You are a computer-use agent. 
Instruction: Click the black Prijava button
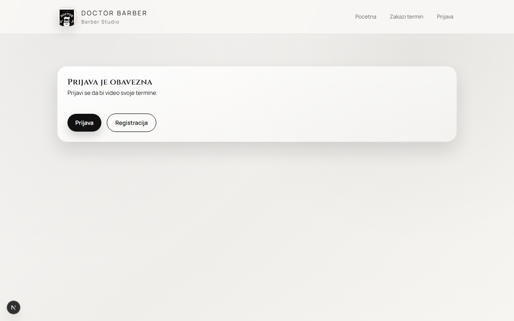[84, 123]
